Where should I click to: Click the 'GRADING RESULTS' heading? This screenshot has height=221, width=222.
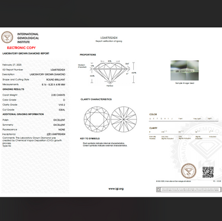coord(13,89)
